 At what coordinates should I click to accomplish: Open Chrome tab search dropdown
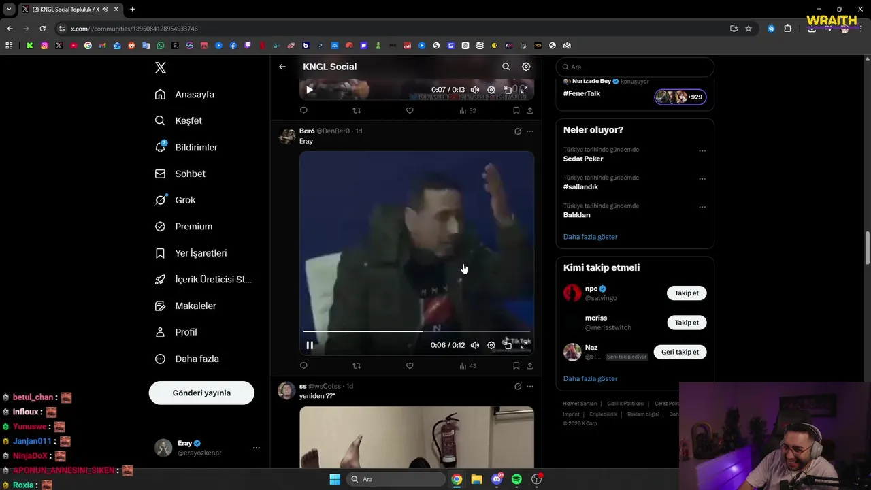pyautogui.click(x=9, y=9)
